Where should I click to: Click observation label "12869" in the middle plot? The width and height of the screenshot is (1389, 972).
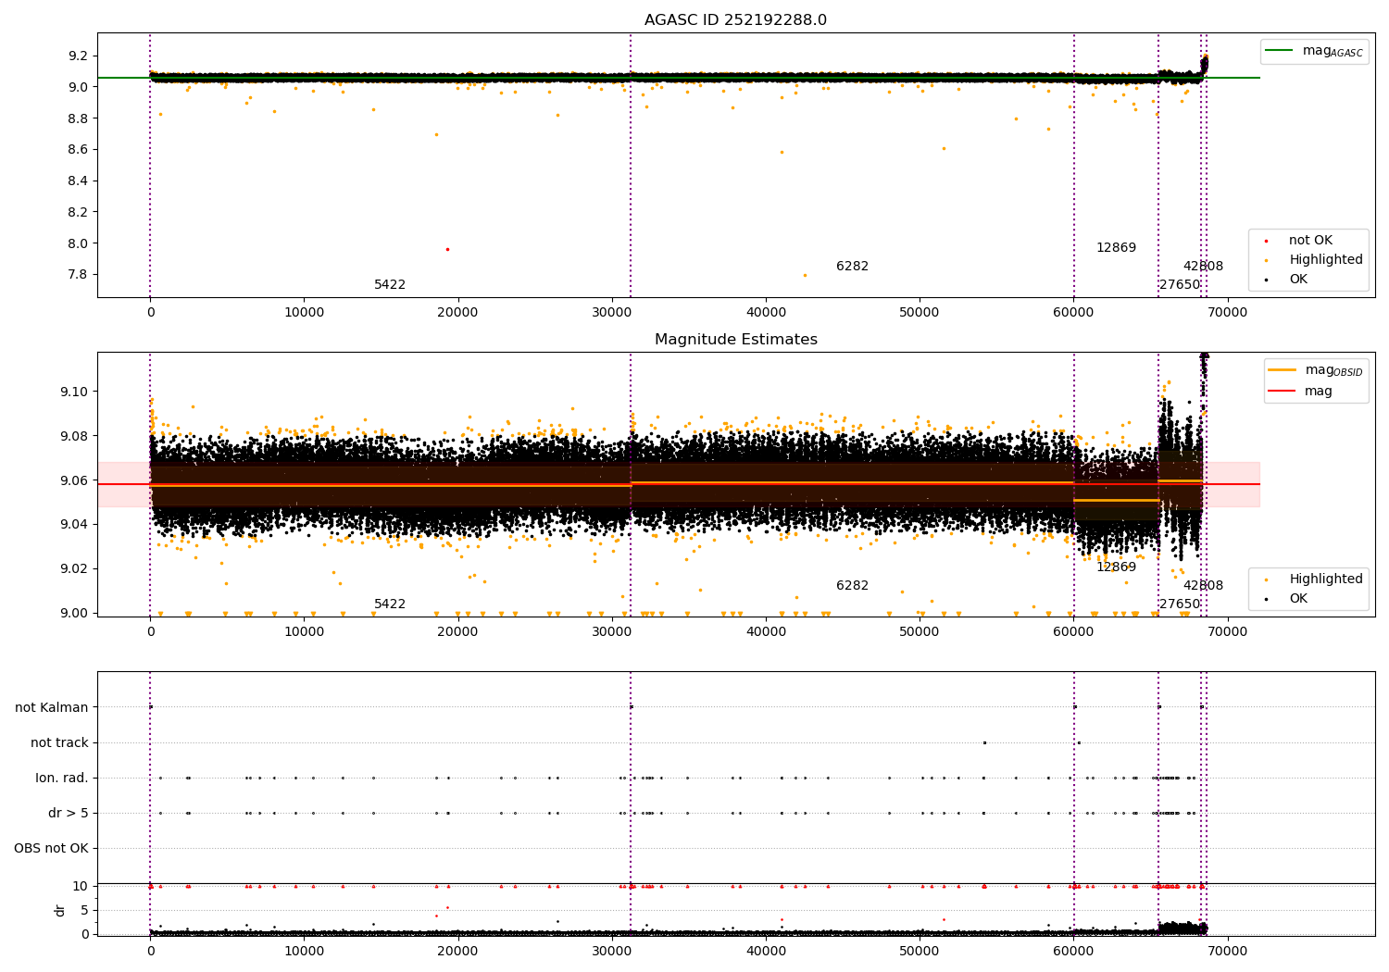(1116, 567)
